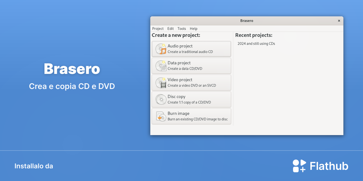This screenshot has height=181, width=363.
Task: Click the 'Installalo da' text
Action: tap(34, 166)
